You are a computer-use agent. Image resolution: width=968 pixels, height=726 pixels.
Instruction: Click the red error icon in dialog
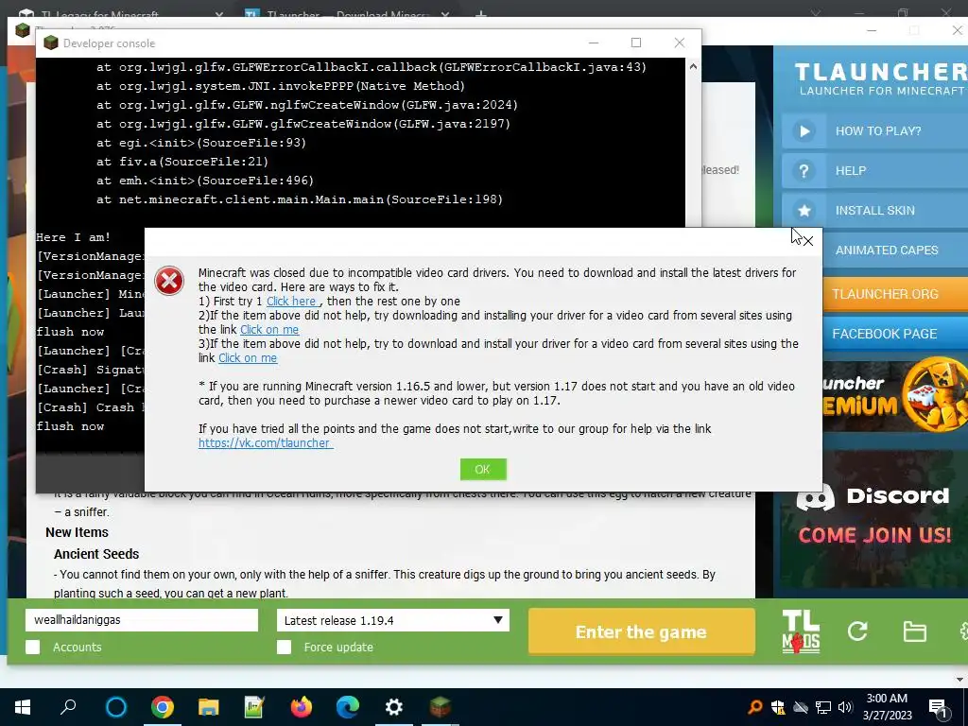pyautogui.click(x=169, y=281)
